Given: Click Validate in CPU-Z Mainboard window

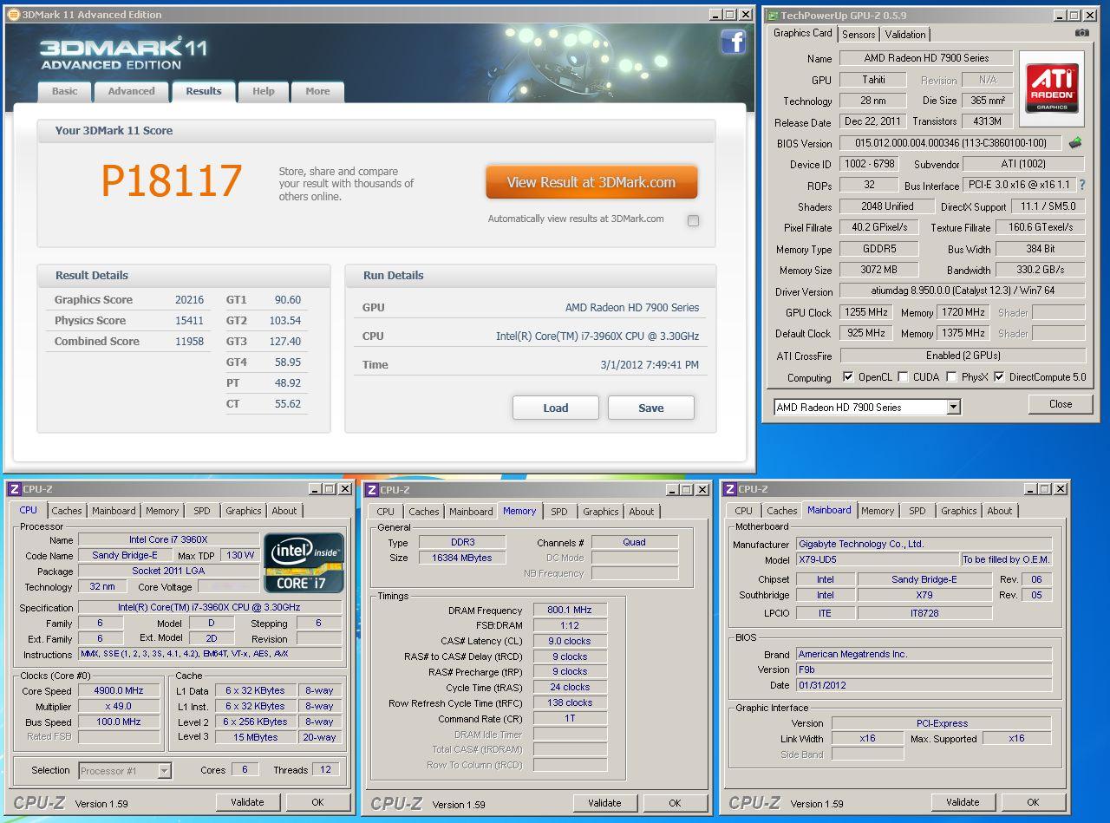Looking at the screenshot, I should (963, 802).
